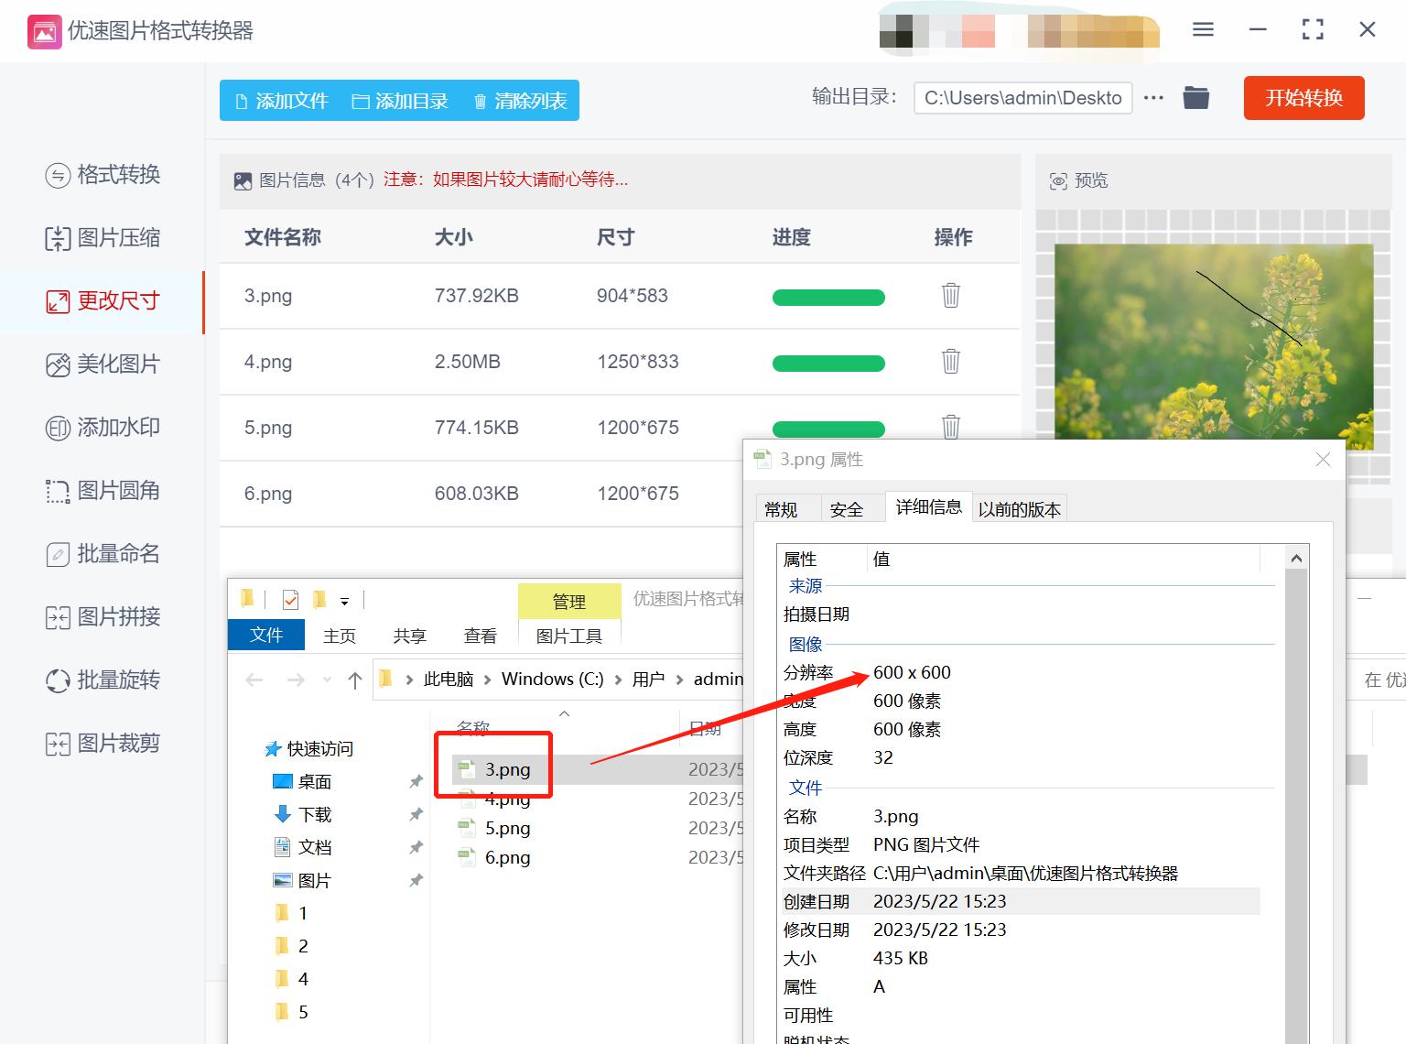Open output directory options via ... button

pos(1152,98)
